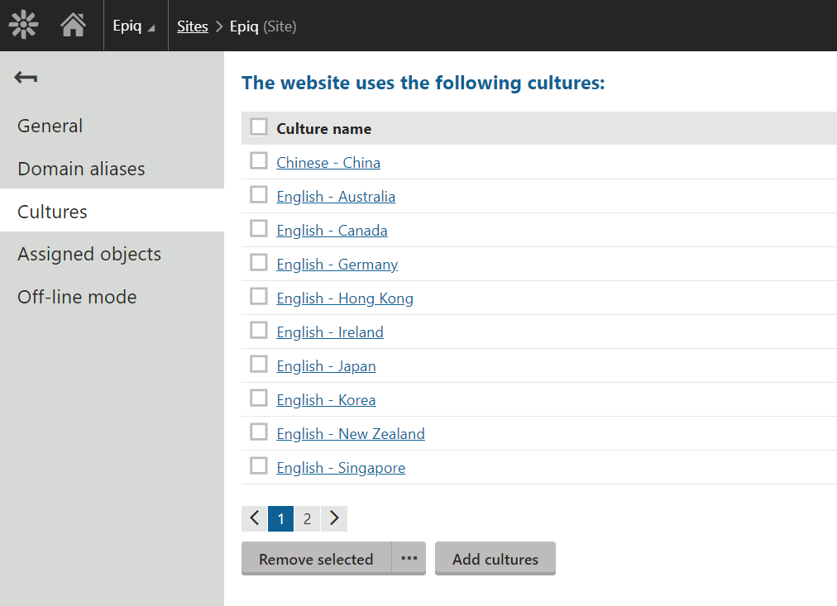Tick the English - Singapore checkbox
The image size is (837, 606).
(x=259, y=465)
